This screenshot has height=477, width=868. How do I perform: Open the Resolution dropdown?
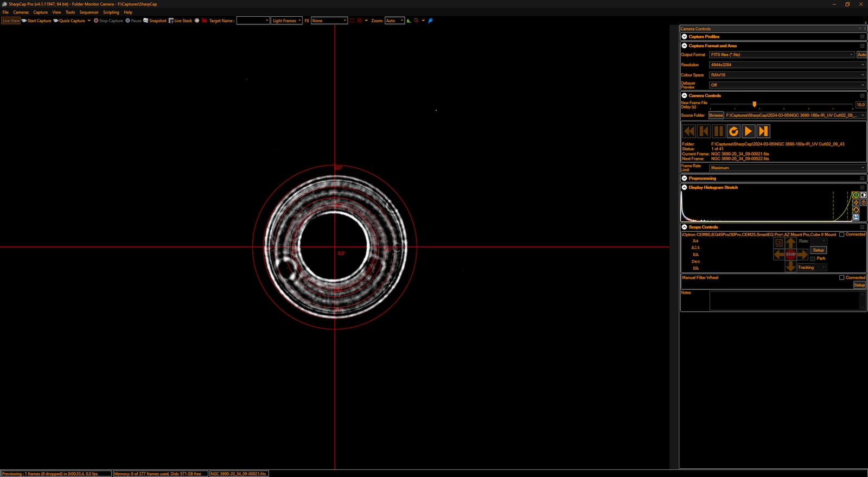(x=788, y=65)
